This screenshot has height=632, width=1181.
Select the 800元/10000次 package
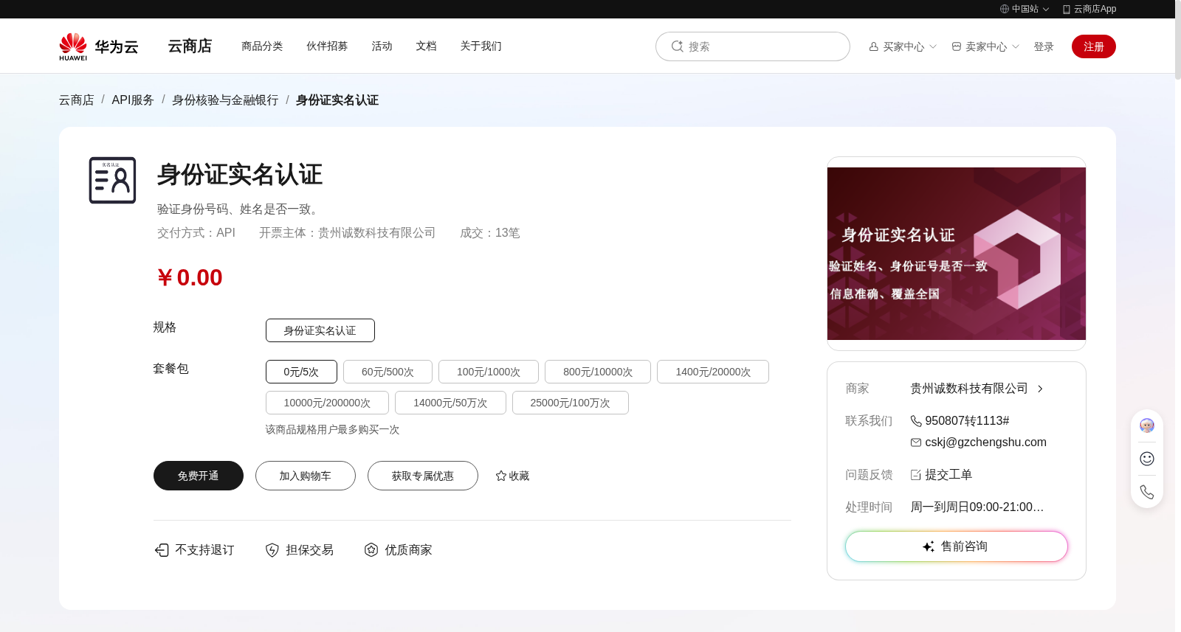tap(598, 372)
